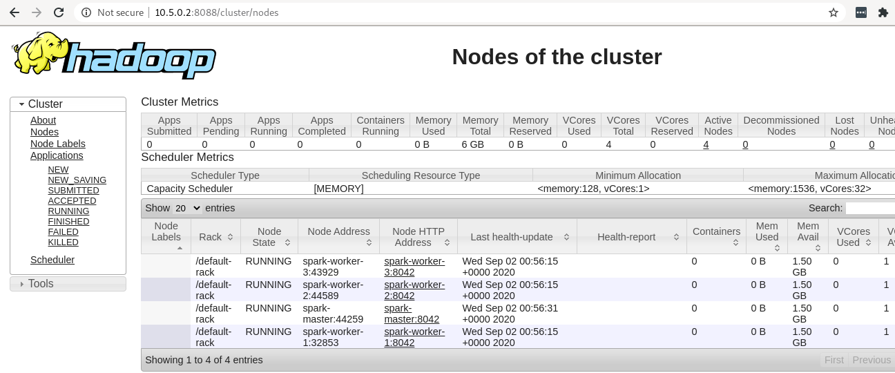Image resolution: width=895 pixels, height=373 pixels.
Task: Select the Showing 1 to 4 entries text
Action: 204,360
